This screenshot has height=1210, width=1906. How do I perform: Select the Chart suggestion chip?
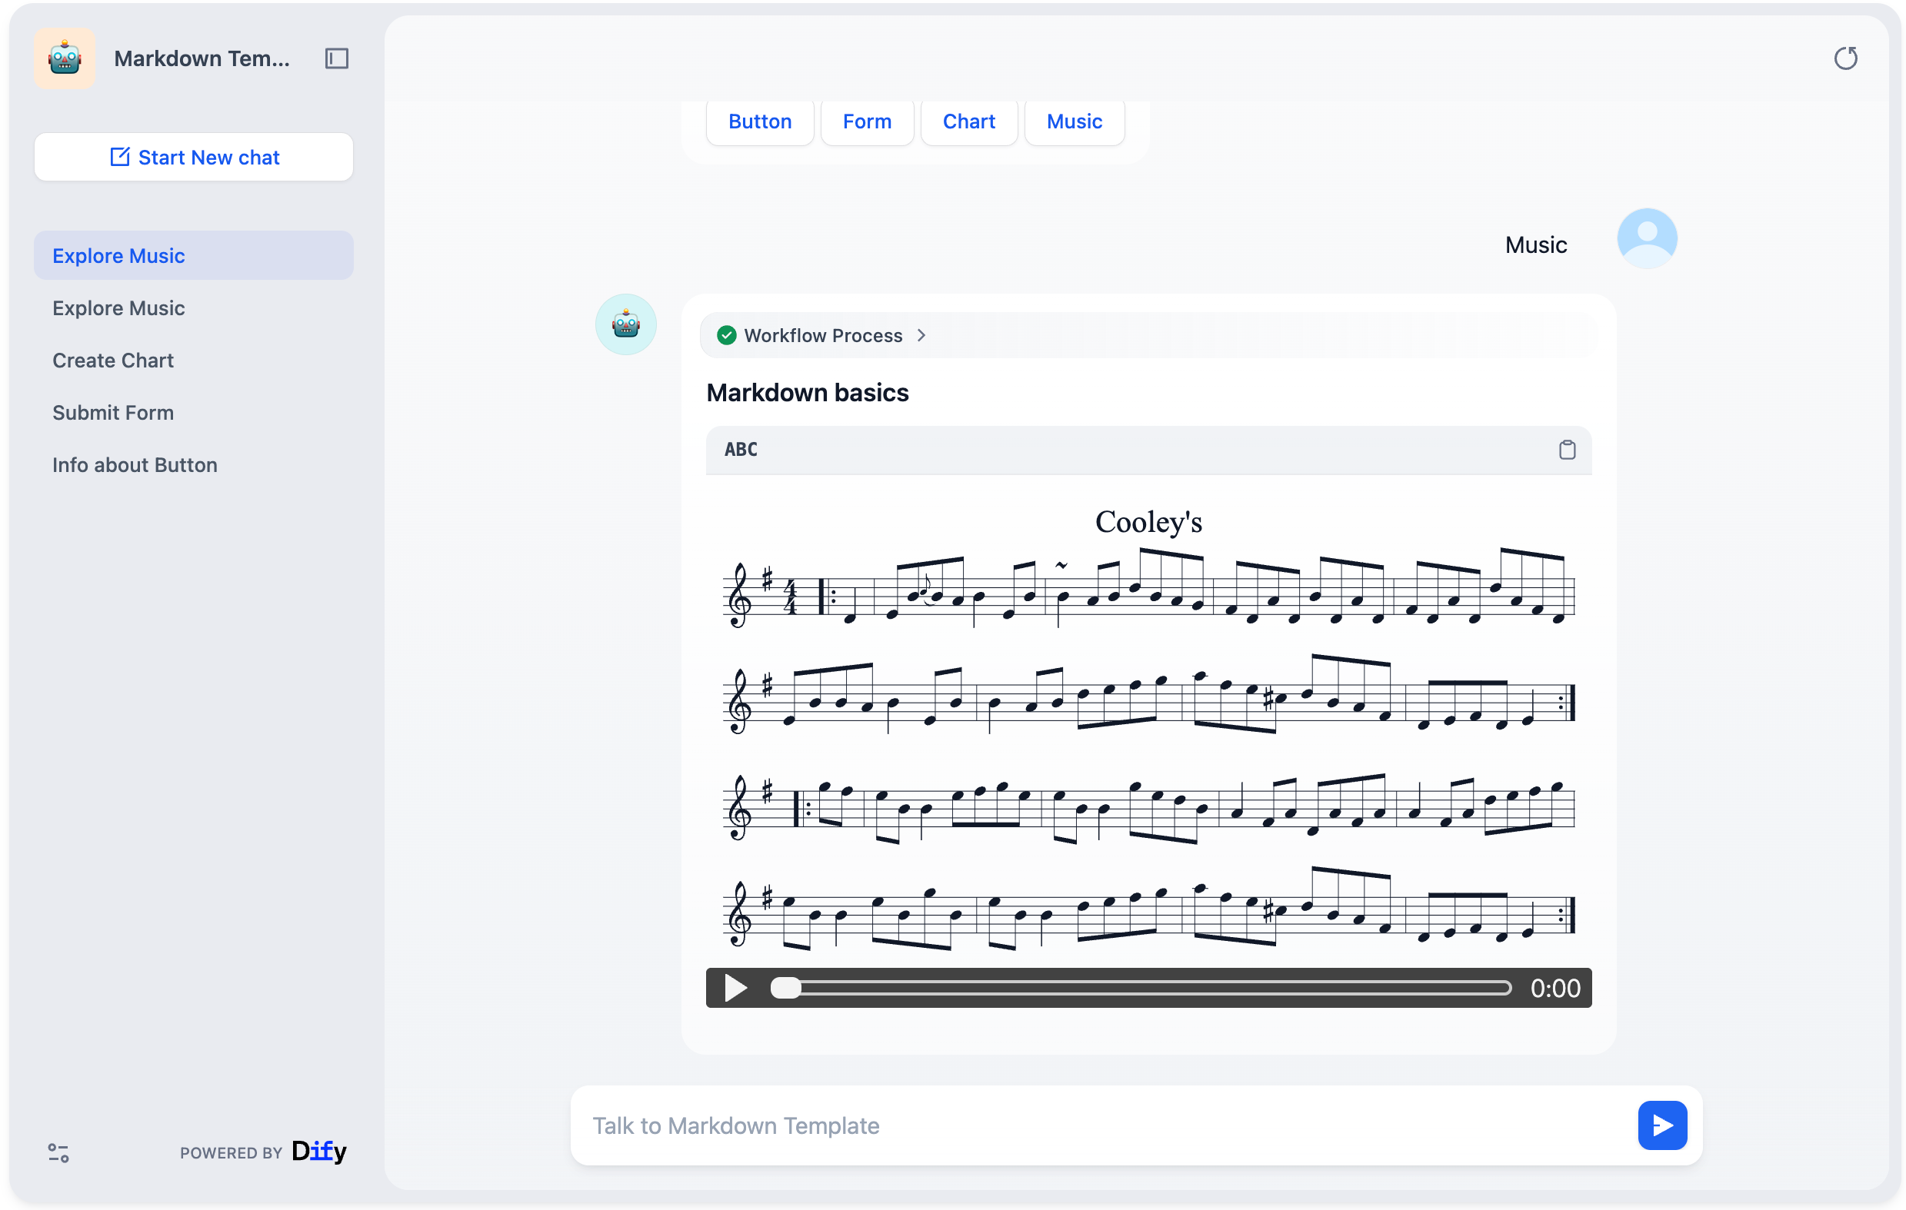click(968, 121)
